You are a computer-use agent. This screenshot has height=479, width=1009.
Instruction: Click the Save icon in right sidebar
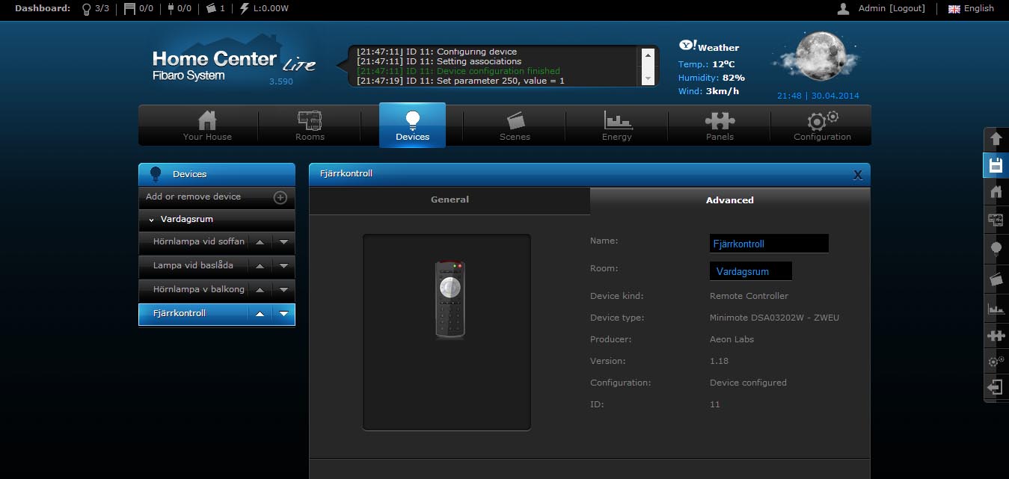996,165
